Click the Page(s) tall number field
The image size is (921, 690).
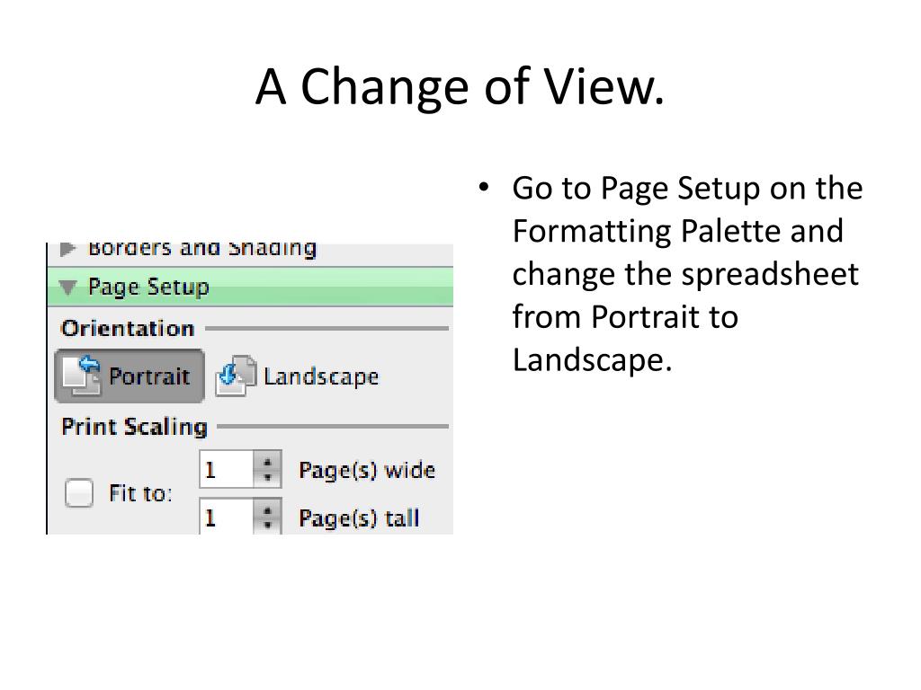(227, 517)
